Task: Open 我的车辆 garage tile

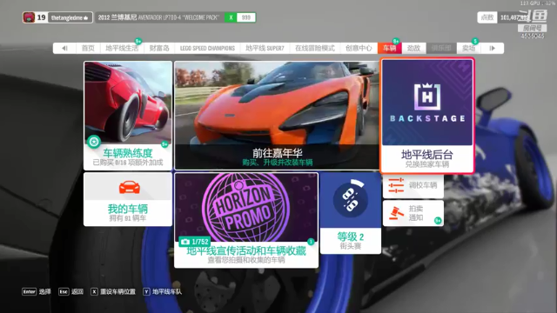Action: click(x=128, y=199)
